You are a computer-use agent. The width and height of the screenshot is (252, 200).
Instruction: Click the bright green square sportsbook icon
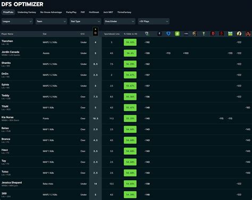coord(177,34)
